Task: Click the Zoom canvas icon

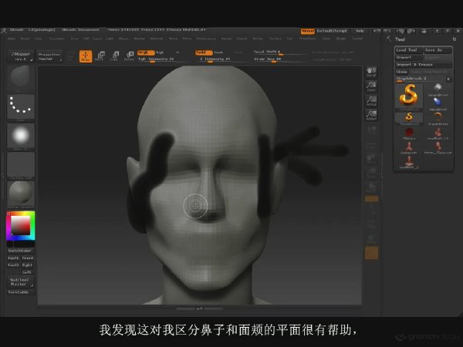Action: click(371, 86)
